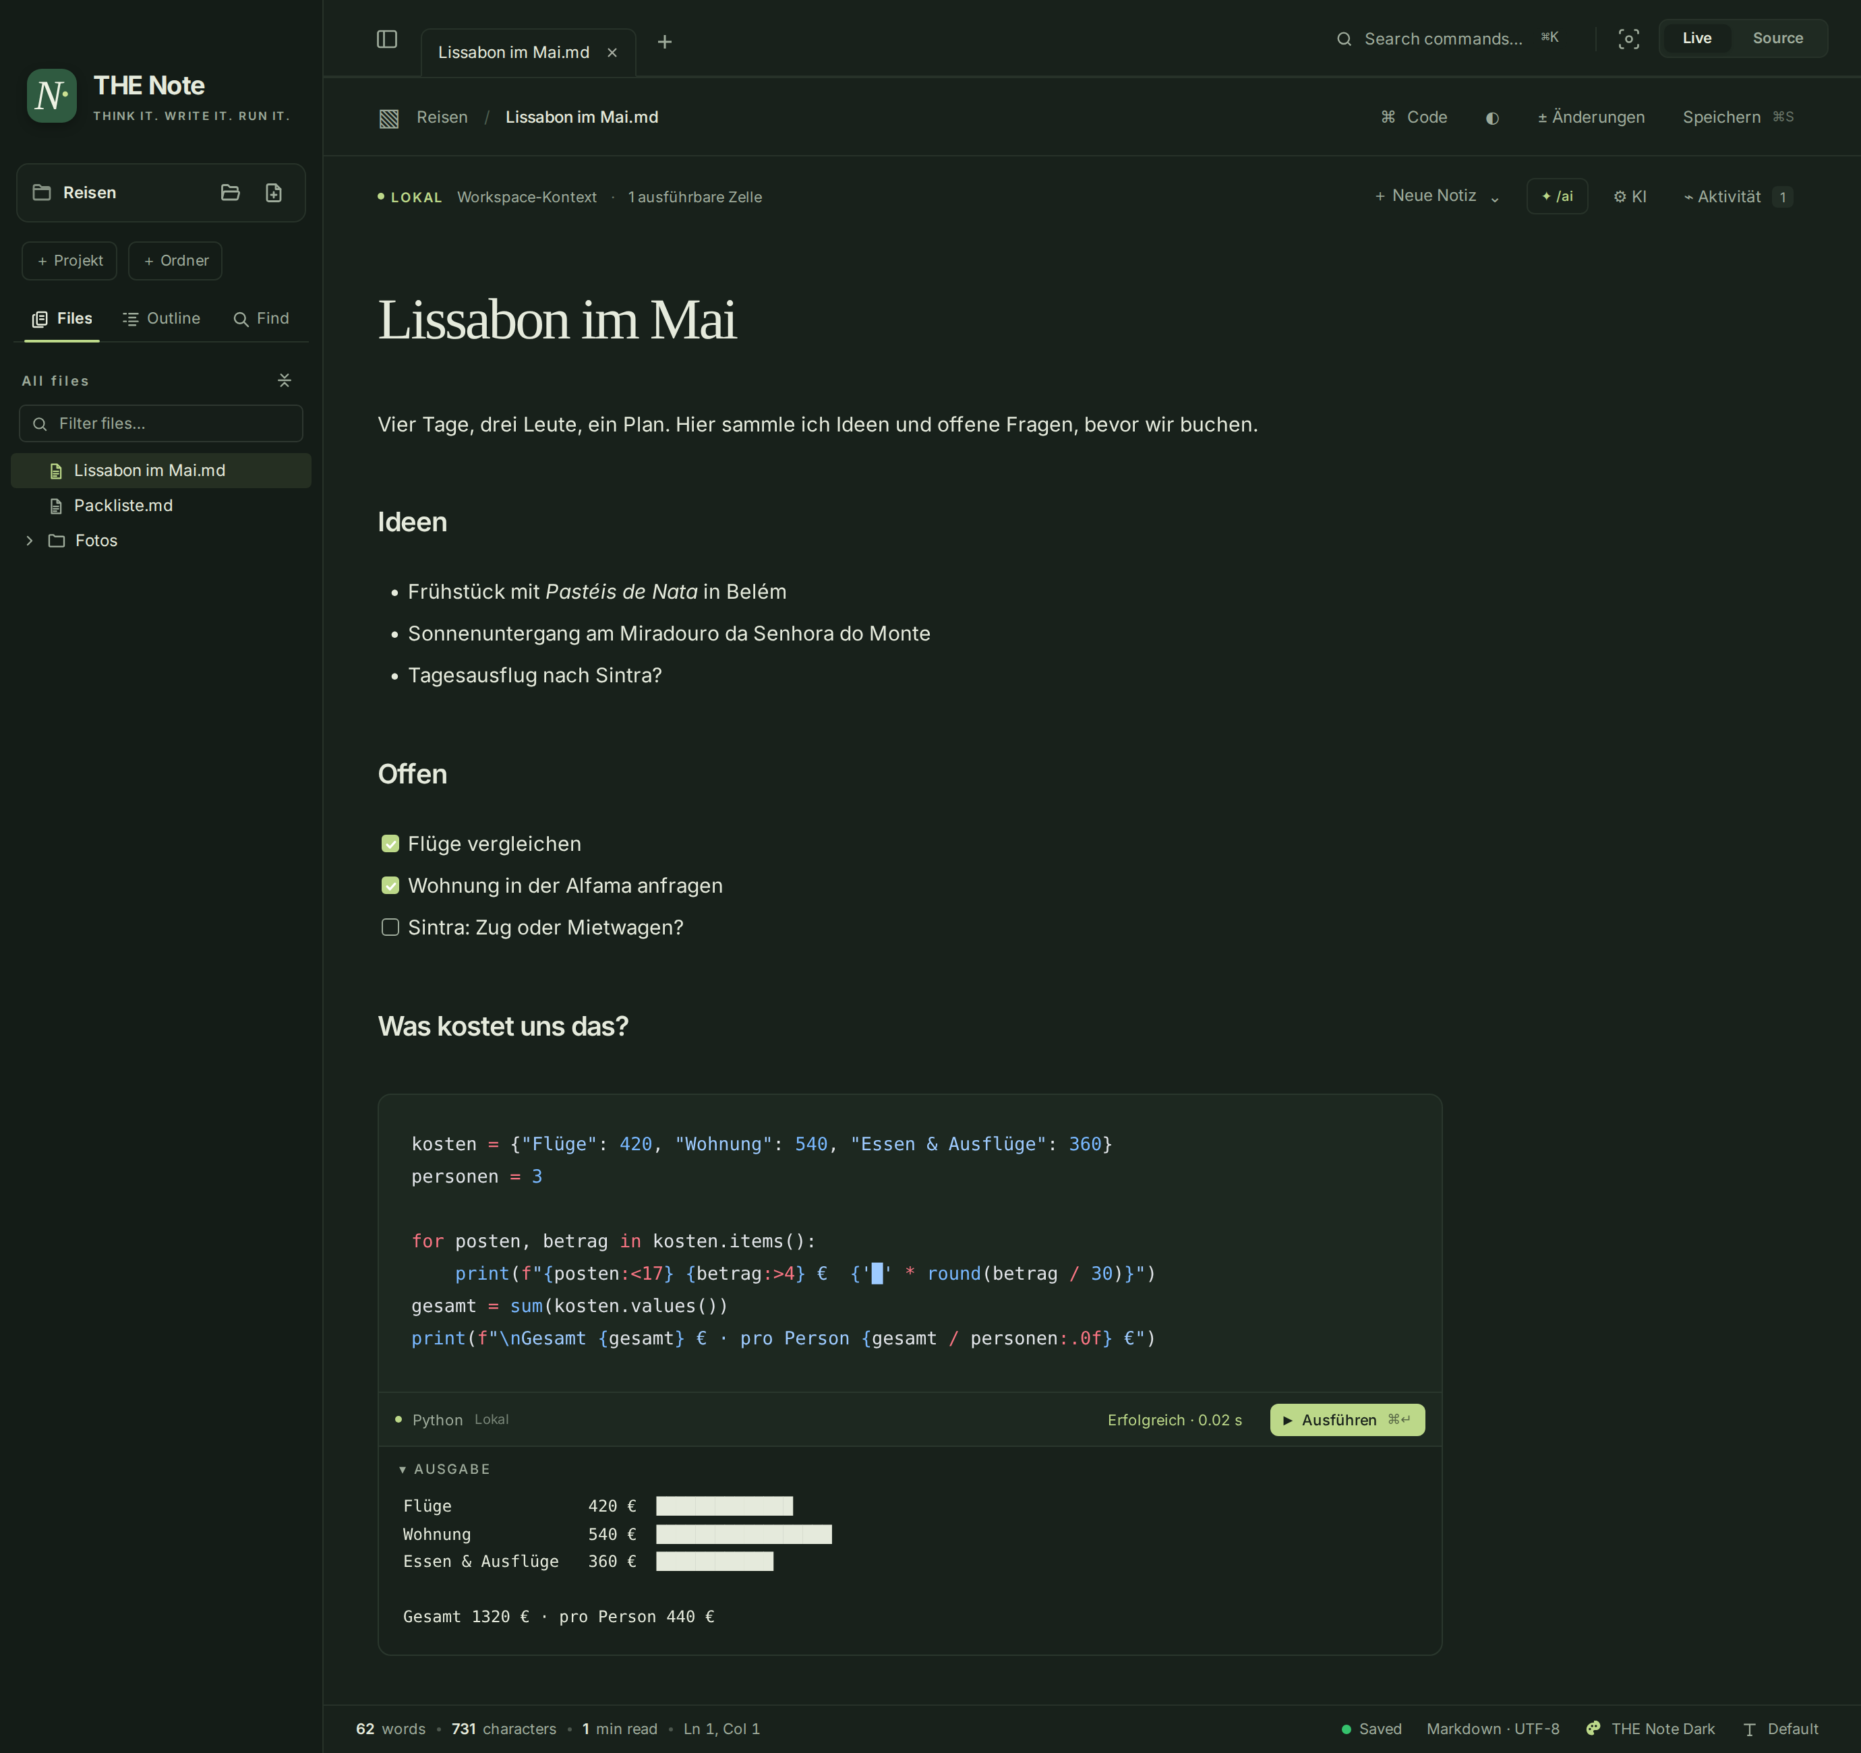Expand the Fotos folder

29,541
